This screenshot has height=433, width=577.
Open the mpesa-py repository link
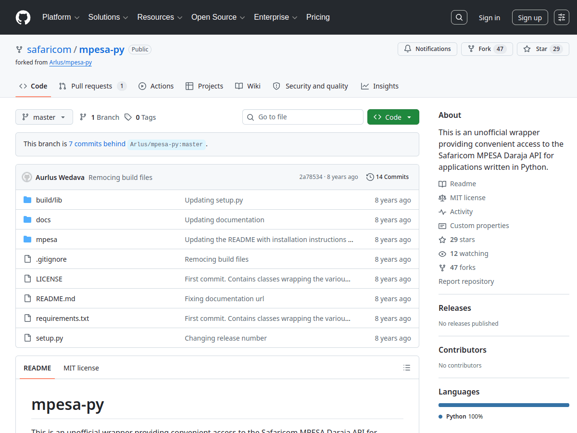tap(102, 50)
